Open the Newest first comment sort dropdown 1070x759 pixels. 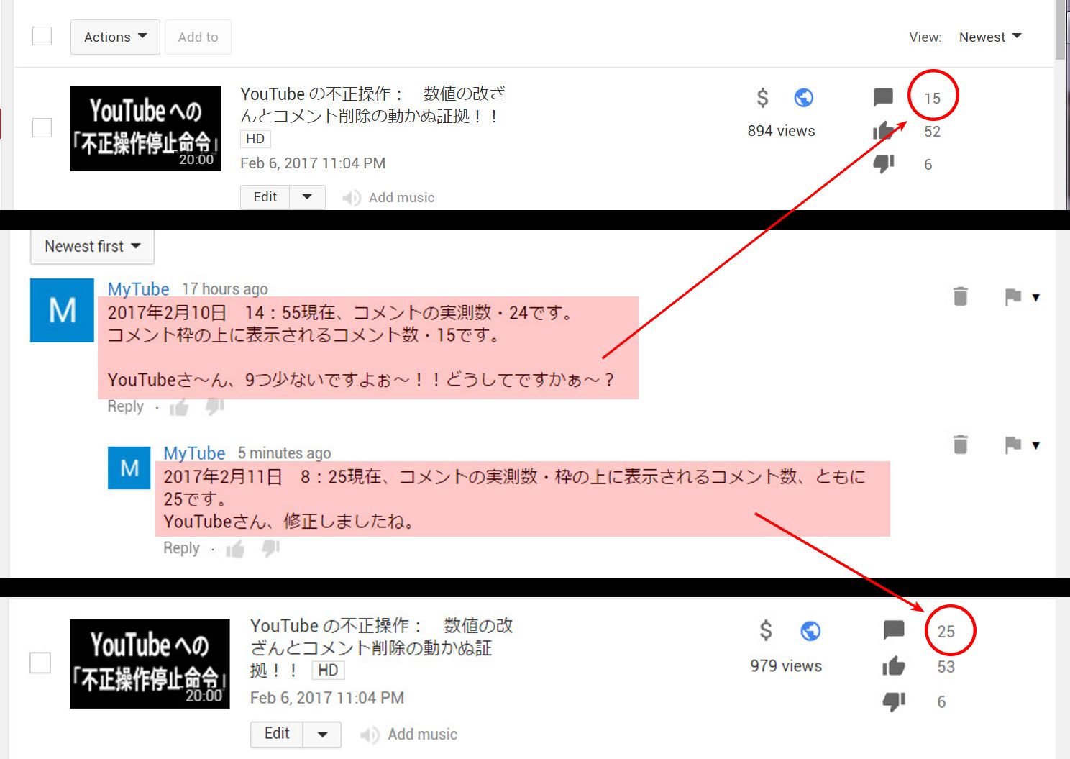coord(92,247)
